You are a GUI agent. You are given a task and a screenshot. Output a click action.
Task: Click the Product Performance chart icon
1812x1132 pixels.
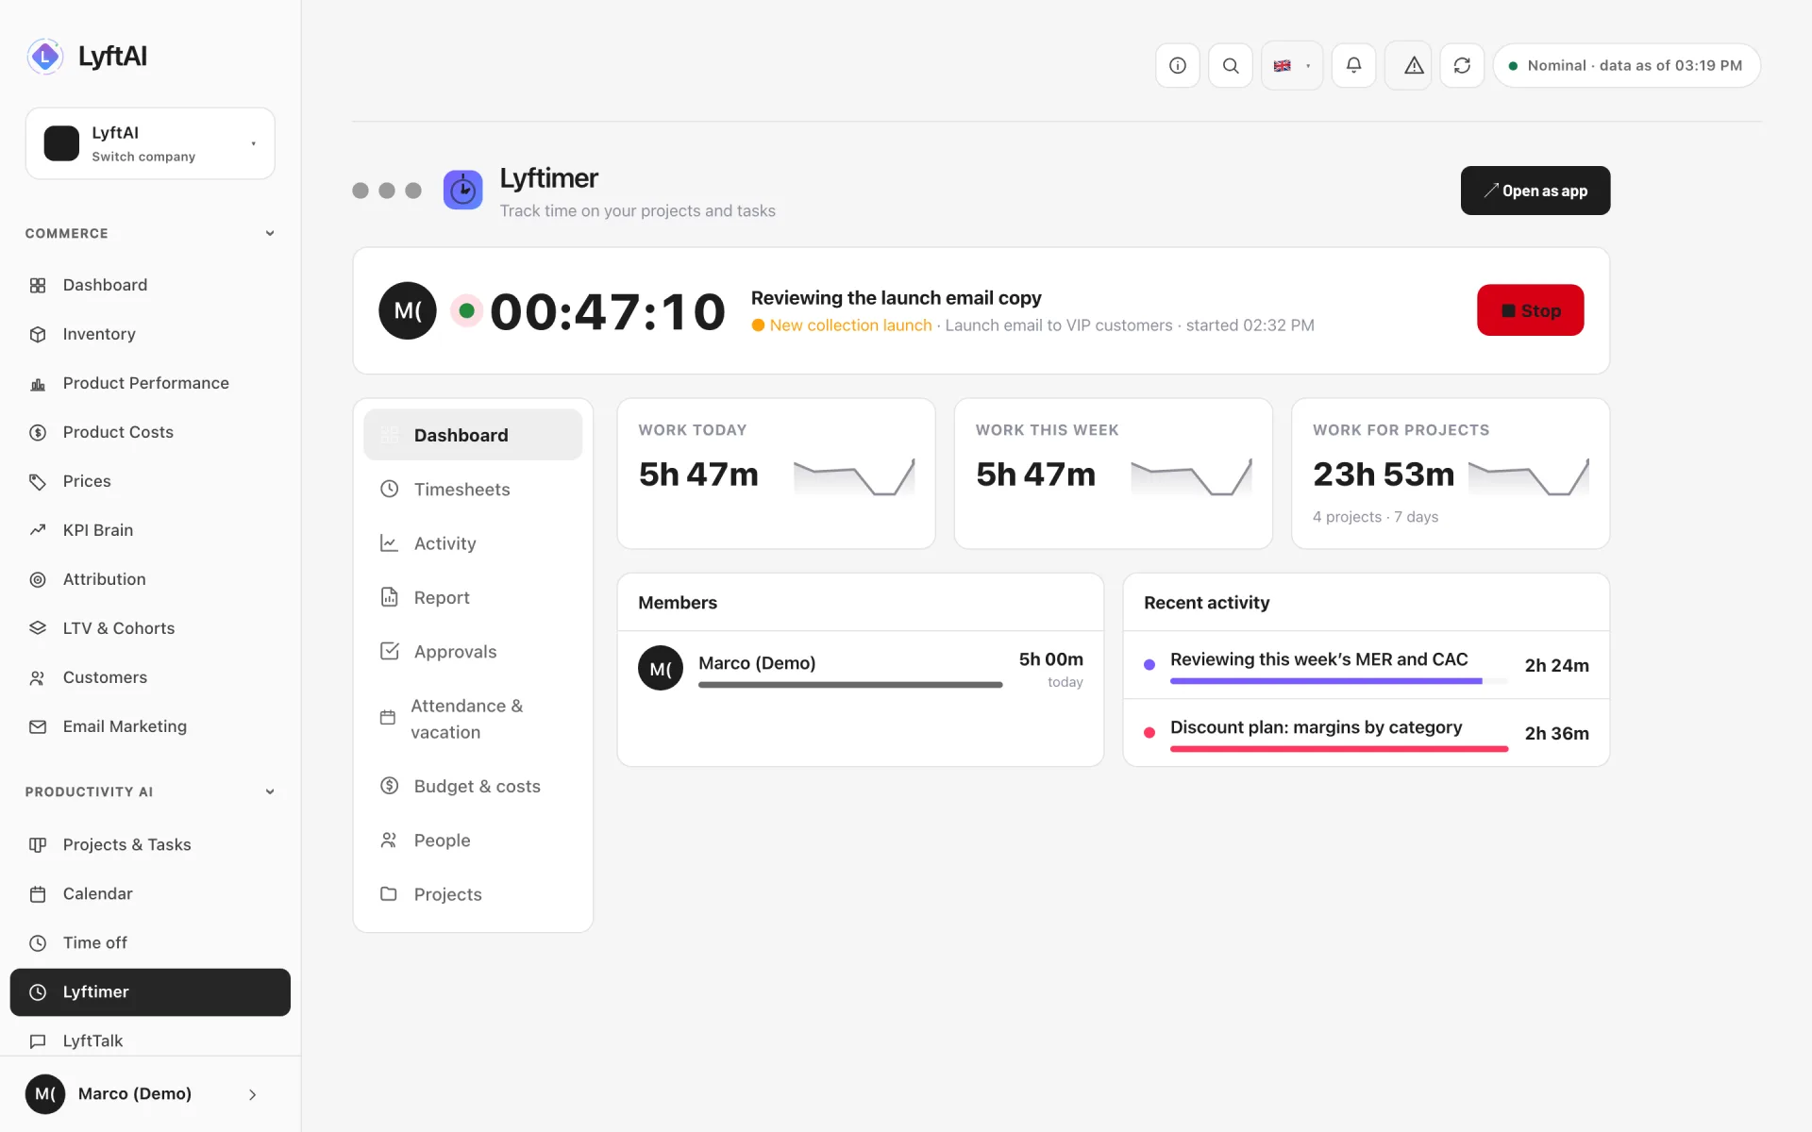coord(38,383)
